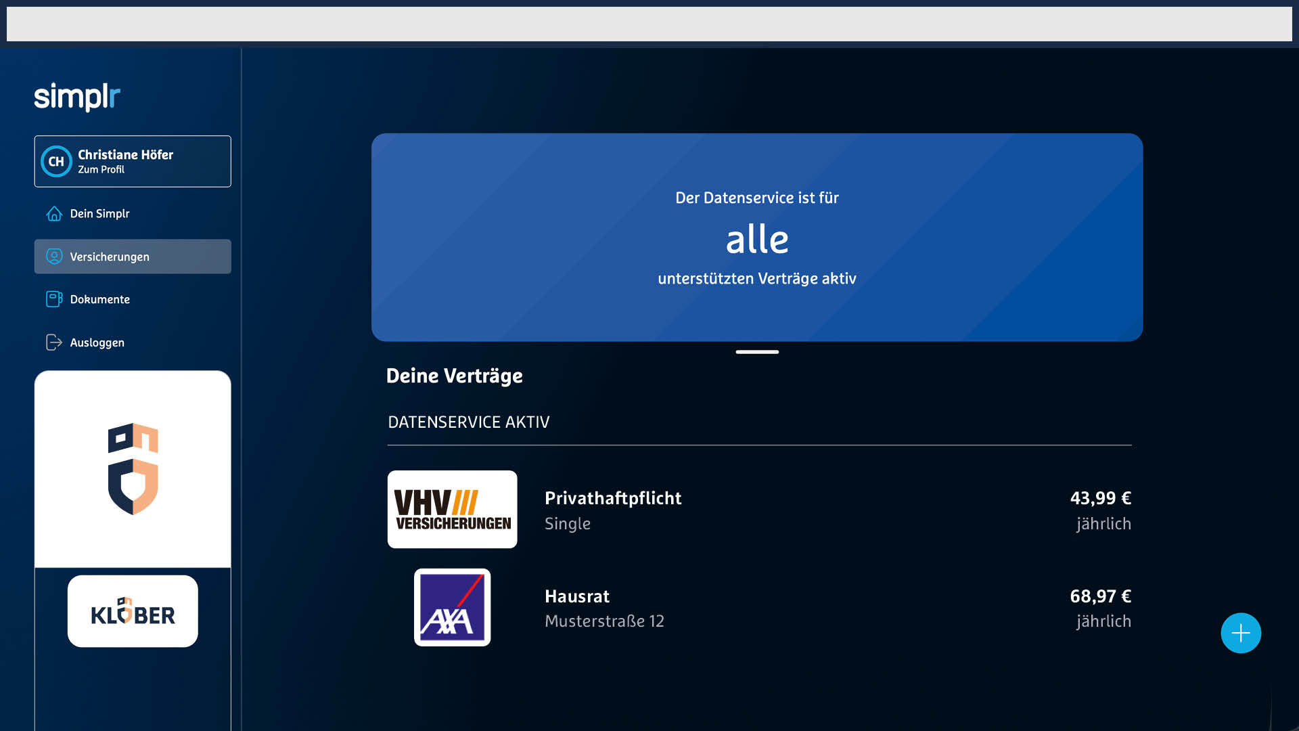Image resolution: width=1299 pixels, height=731 pixels.
Task: Toggle the Versicherungen section in the sidebar
Action: pos(109,257)
